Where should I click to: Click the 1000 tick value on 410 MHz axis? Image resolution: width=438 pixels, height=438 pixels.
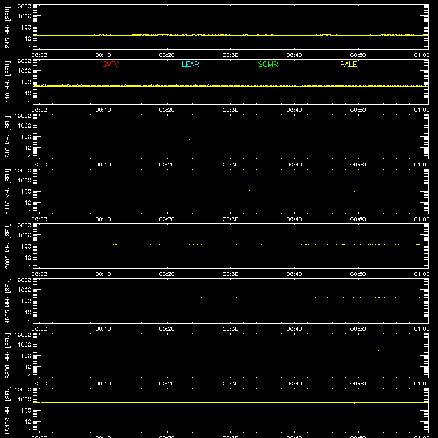(x=25, y=71)
